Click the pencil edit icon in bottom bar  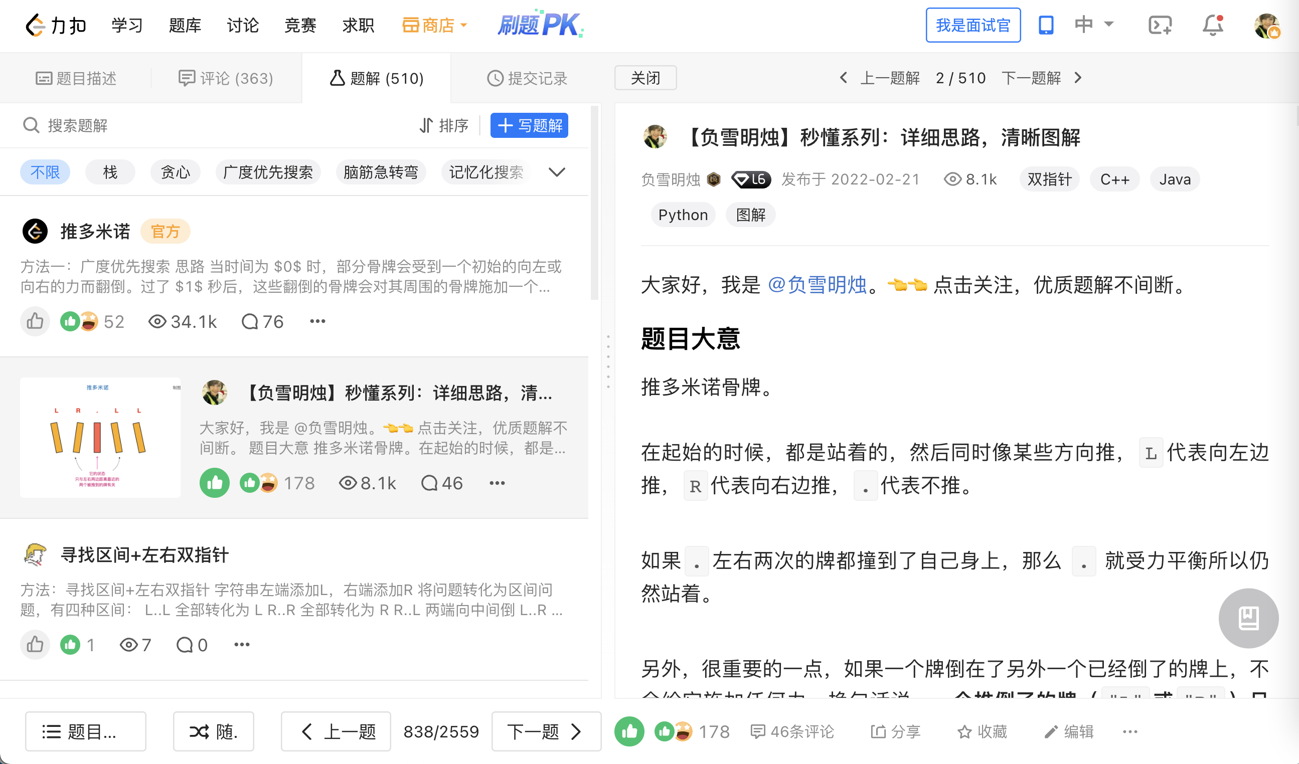1051,731
